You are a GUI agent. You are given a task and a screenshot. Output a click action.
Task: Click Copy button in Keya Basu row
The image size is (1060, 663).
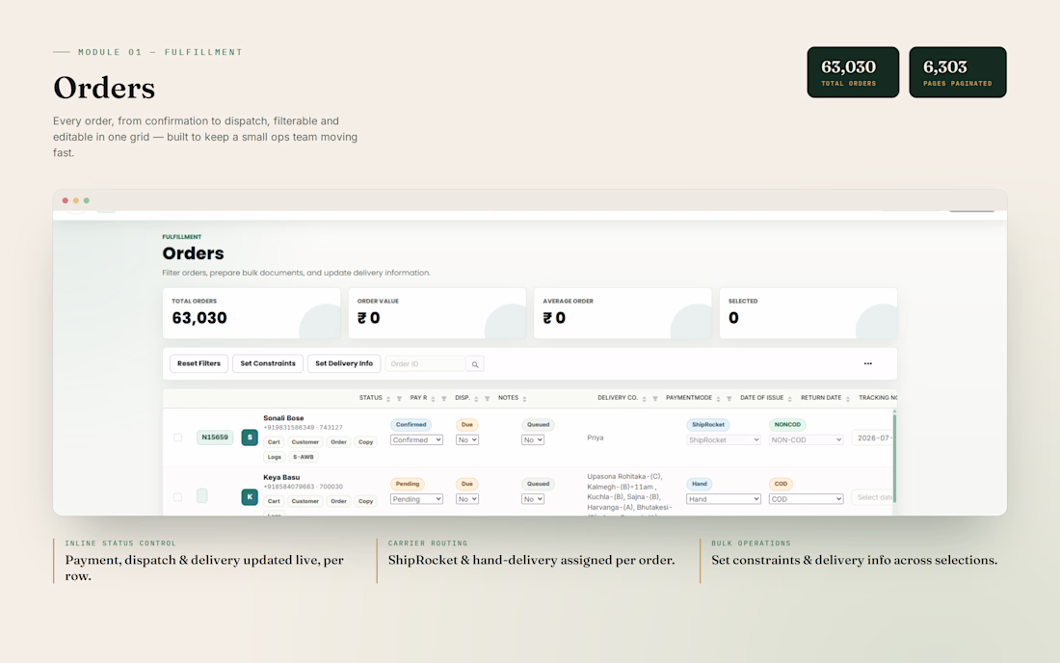coord(366,501)
